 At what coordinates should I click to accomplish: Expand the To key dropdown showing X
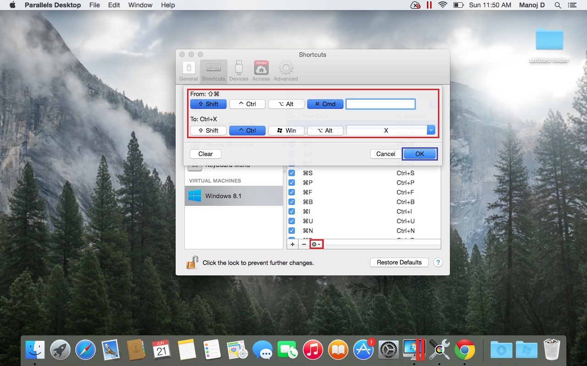tap(431, 130)
